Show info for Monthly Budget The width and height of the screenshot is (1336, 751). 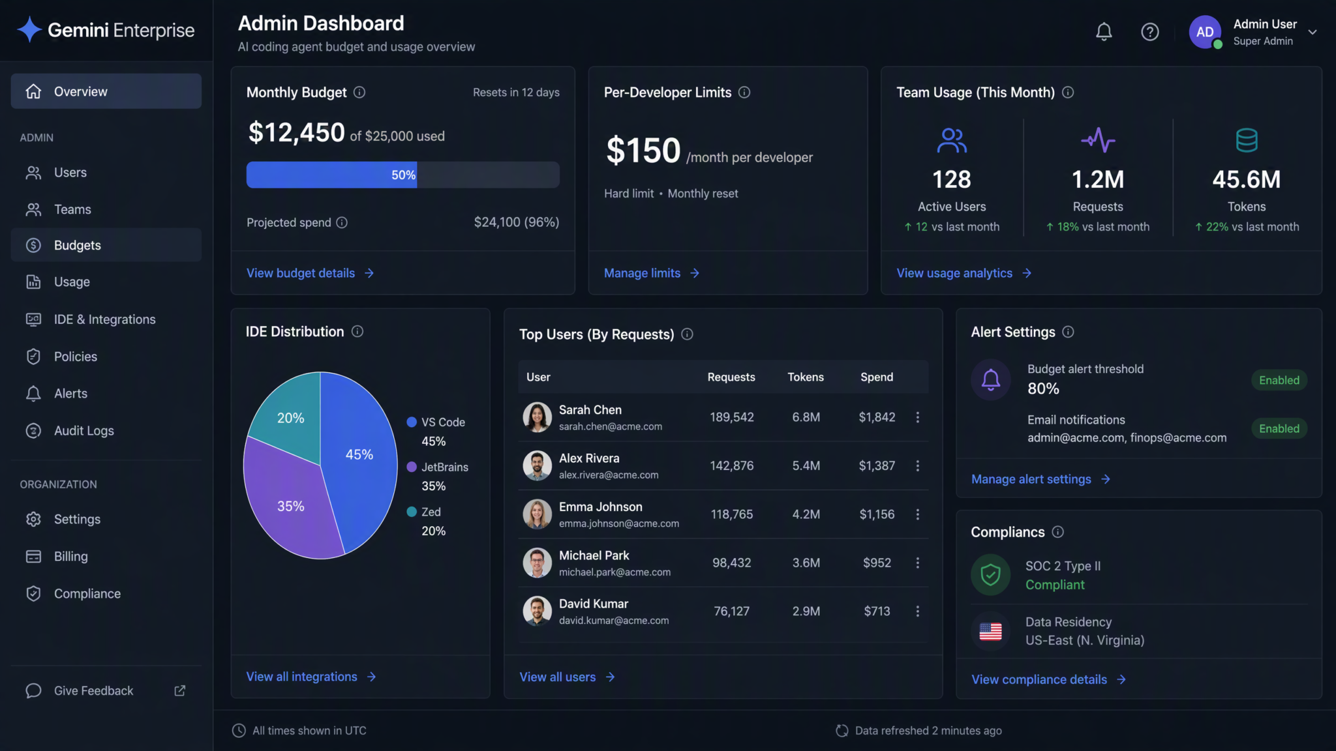coord(359,92)
